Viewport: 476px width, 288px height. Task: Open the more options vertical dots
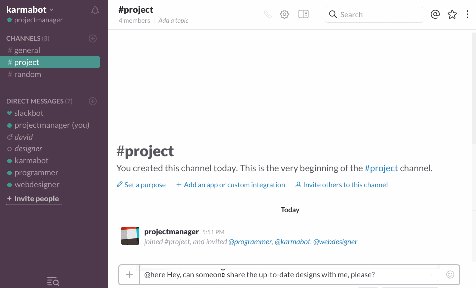click(x=467, y=14)
